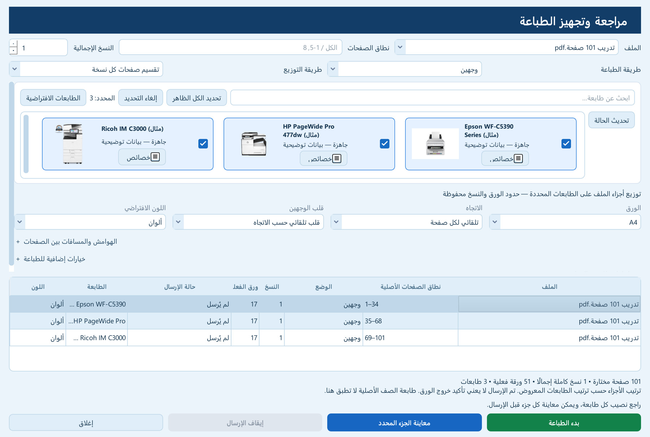Expand الهوامش والمسافات بين الصفحات section
Screen dimensions: 650x437
coord(66,241)
